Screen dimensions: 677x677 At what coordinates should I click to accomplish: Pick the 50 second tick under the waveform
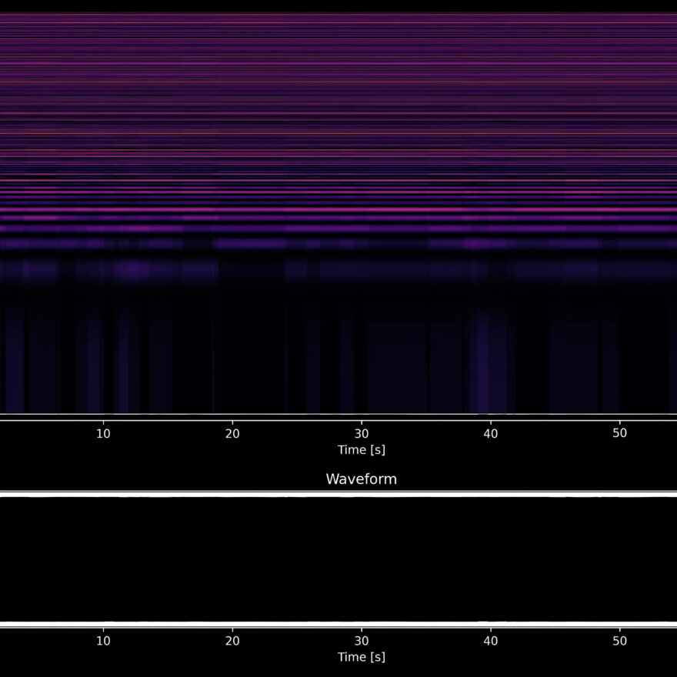click(x=620, y=641)
